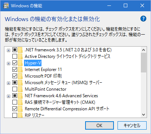Image resolution: width=151 pixels, height=134 pixels.
Task: Click the feature list scrollbar thumb
Action: (144, 63)
